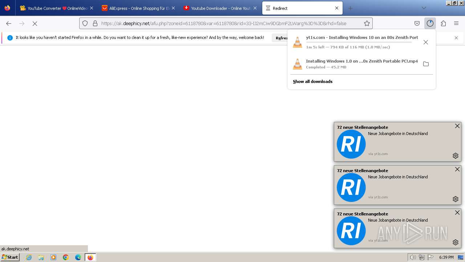The height and width of the screenshot is (262, 465).
Task: Launch Internet Explorer from taskbar
Action: click(29, 257)
